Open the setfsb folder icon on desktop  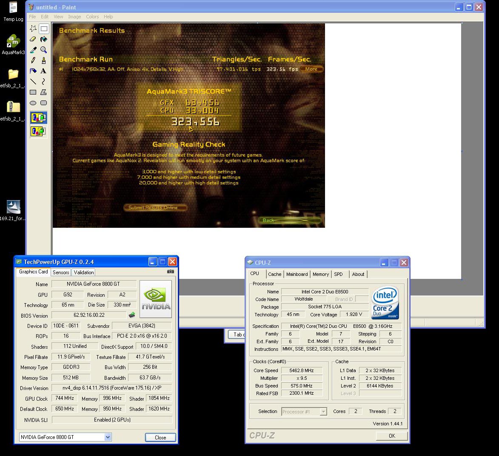(x=13, y=78)
